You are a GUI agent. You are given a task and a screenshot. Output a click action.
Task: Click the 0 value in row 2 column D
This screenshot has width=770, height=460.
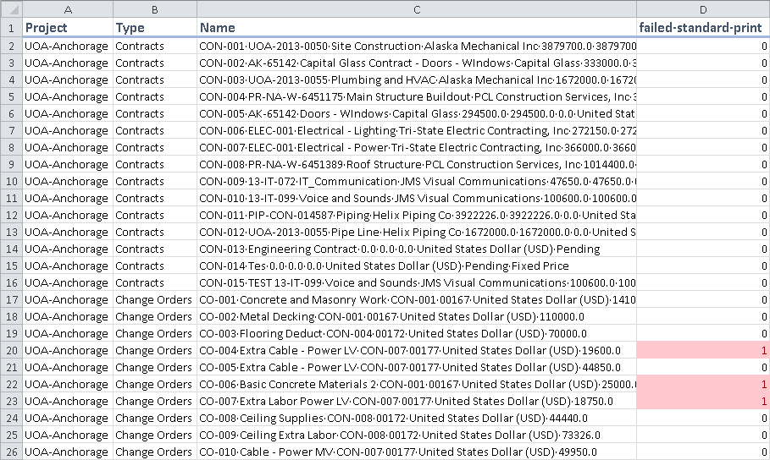[703, 47]
